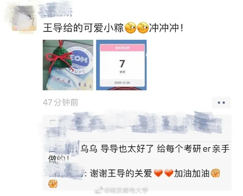Click the second peeking-face emoji before 冲冲冲
Viewport: 243px width, 196px height.
[x=143, y=28]
